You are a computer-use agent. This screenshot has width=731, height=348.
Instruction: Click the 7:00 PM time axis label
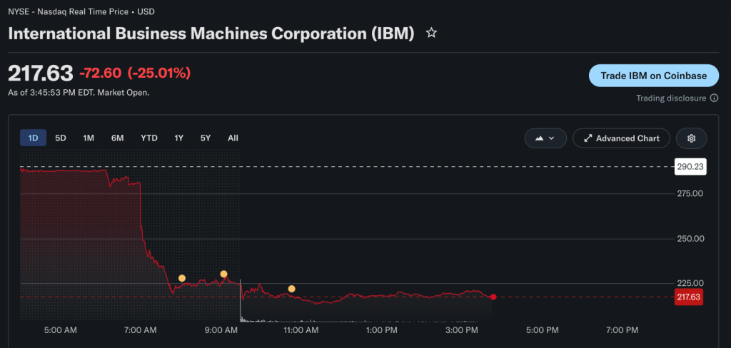coord(622,330)
